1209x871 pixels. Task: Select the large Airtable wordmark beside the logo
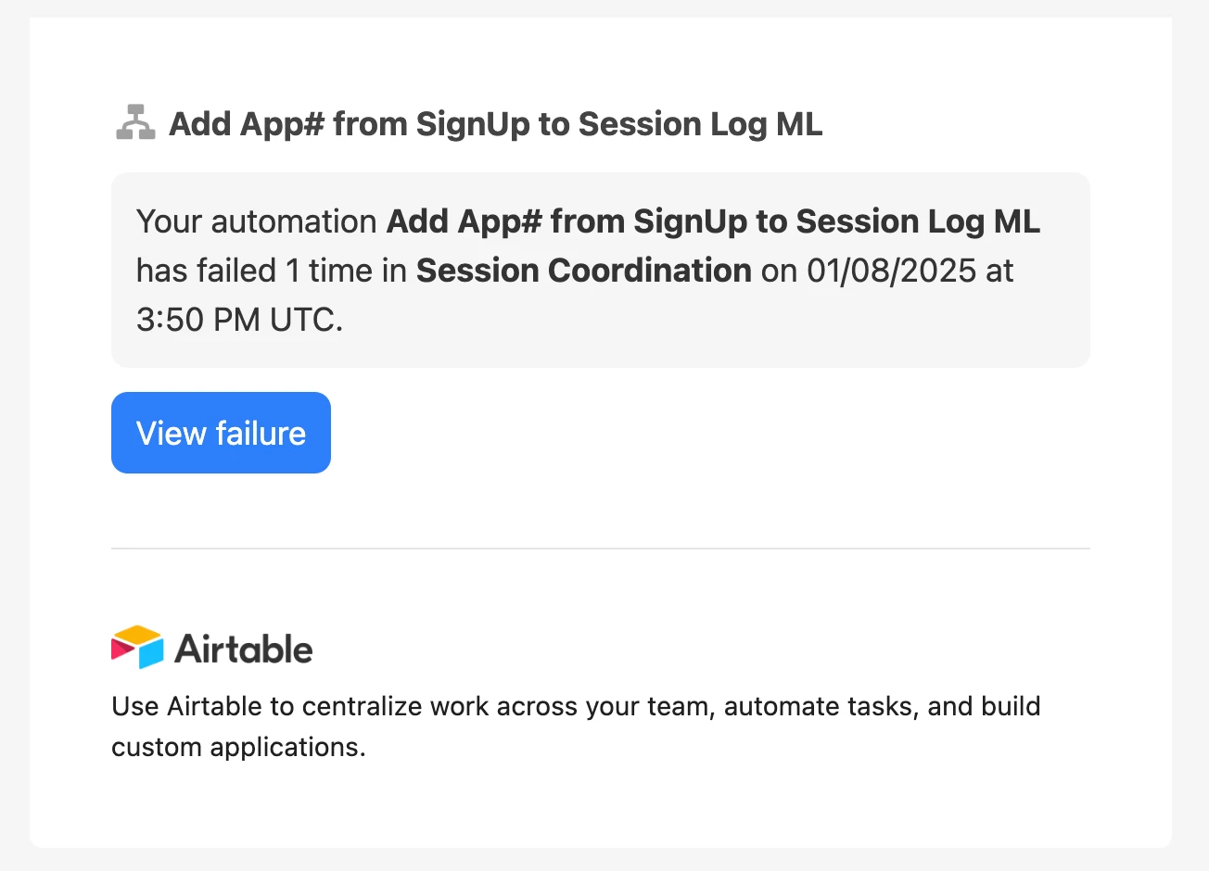coord(243,649)
